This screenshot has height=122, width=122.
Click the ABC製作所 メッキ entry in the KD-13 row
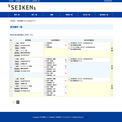[89, 60]
